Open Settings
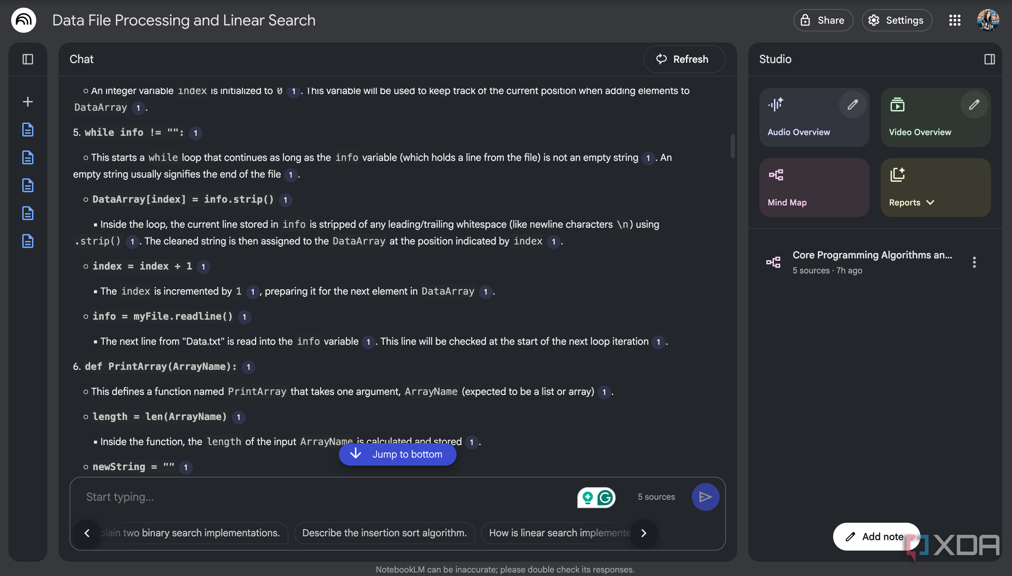 click(x=897, y=20)
